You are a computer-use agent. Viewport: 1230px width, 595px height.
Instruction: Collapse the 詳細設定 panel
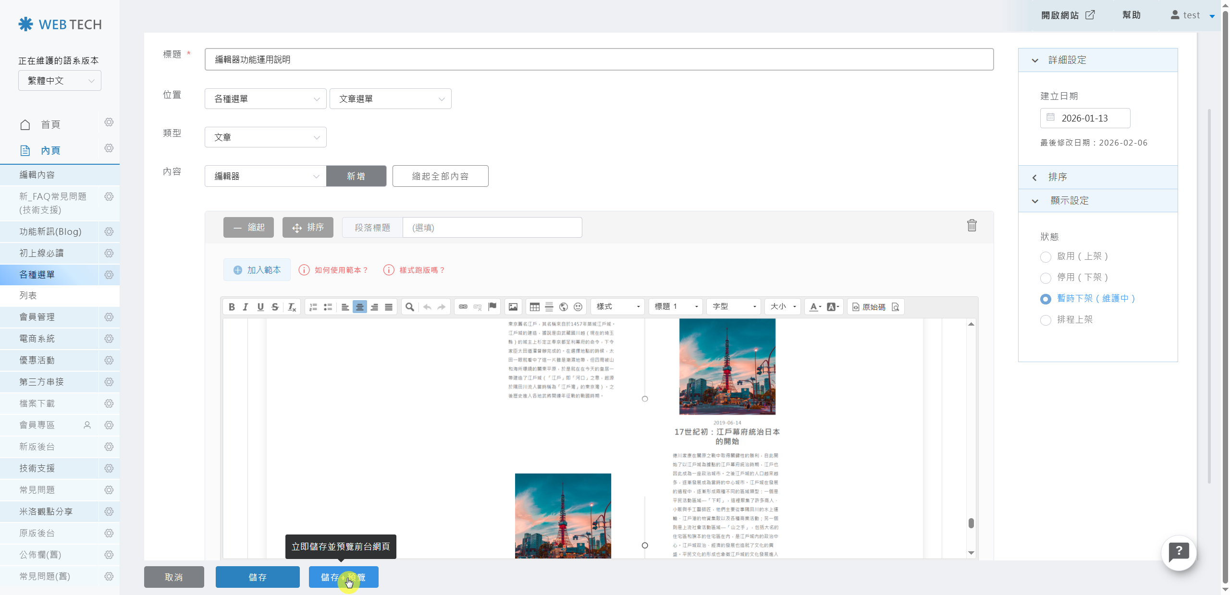[x=1034, y=60]
